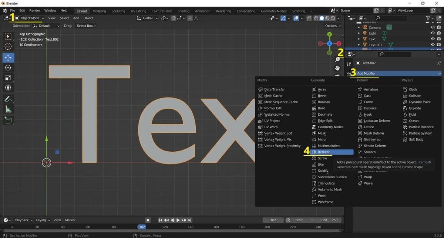The image size is (444, 238).
Task: Open the Global transform orientation dropdown
Action: pos(148,18)
